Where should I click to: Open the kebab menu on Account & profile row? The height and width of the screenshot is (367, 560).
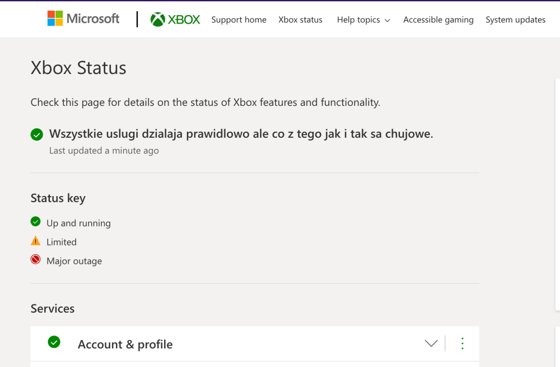(x=462, y=343)
